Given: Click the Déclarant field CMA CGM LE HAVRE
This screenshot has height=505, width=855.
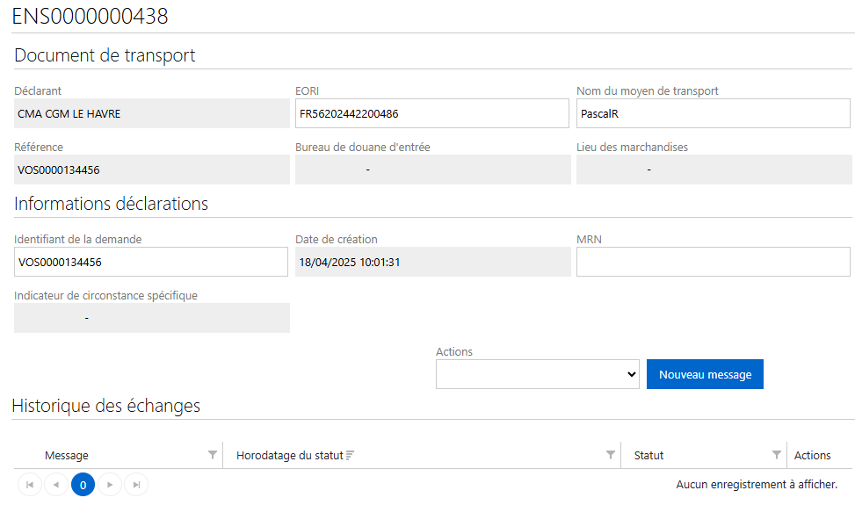Looking at the screenshot, I should pos(152,113).
